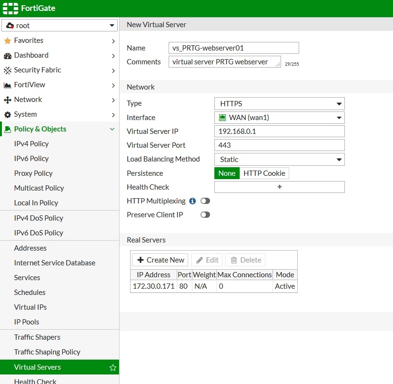Click the Name input field
Screen dimensions: 393x384
[x=233, y=48]
